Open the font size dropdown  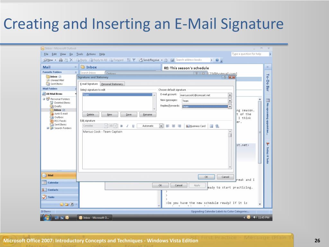(x=115, y=126)
